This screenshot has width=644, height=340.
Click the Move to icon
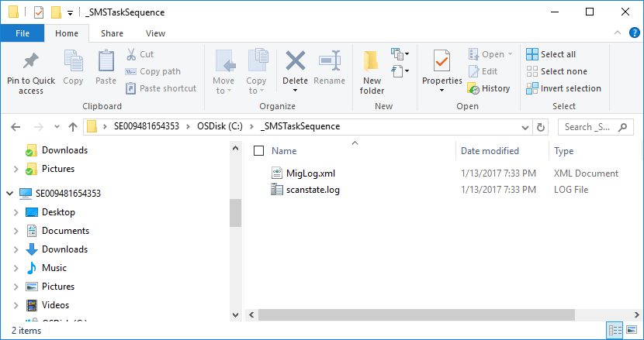tap(225, 61)
